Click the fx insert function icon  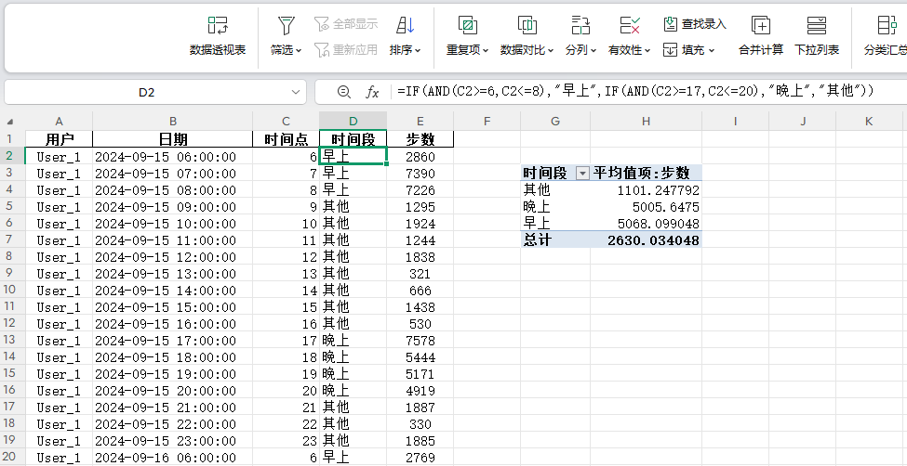click(x=372, y=92)
